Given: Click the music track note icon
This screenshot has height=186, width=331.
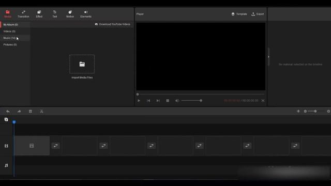Looking at the screenshot, I should point(6,165).
